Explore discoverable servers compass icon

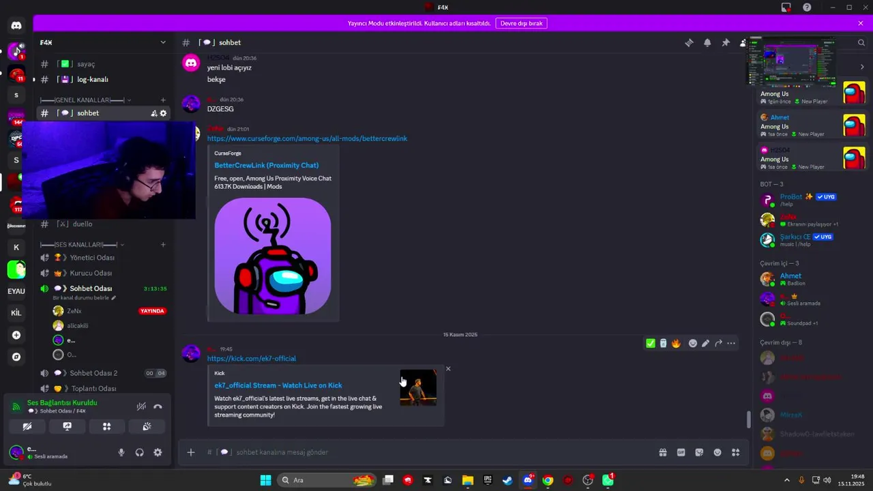point(16,357)
